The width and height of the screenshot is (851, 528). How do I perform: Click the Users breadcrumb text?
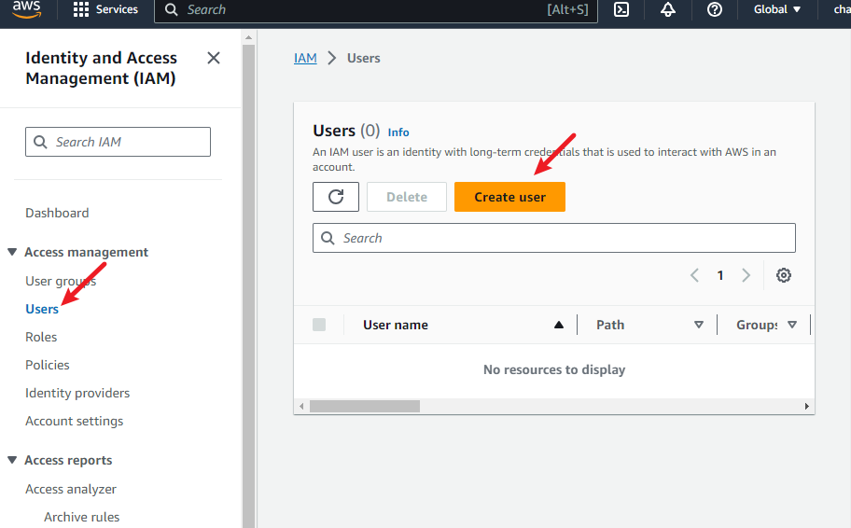point(364,58)
